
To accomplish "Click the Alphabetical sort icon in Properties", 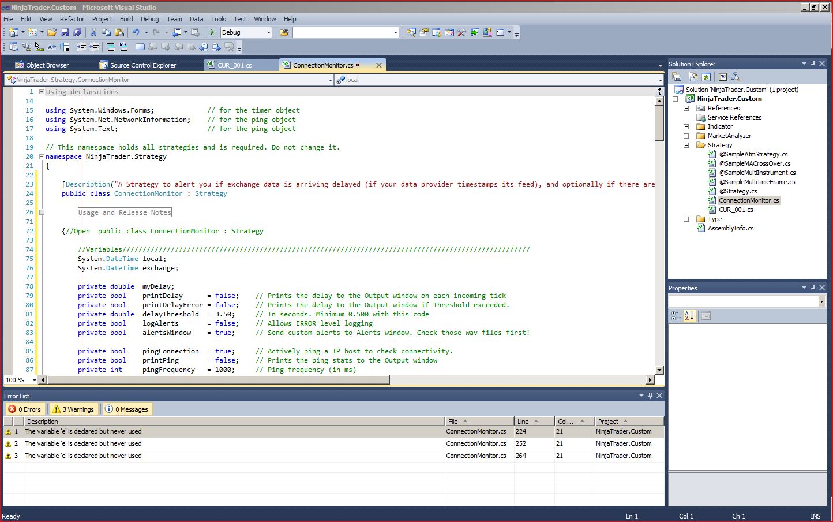I will 689,316.
